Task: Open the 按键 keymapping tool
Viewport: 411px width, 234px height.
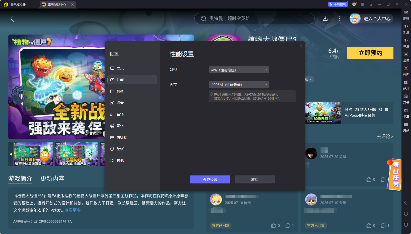Action: coord(406,15)
